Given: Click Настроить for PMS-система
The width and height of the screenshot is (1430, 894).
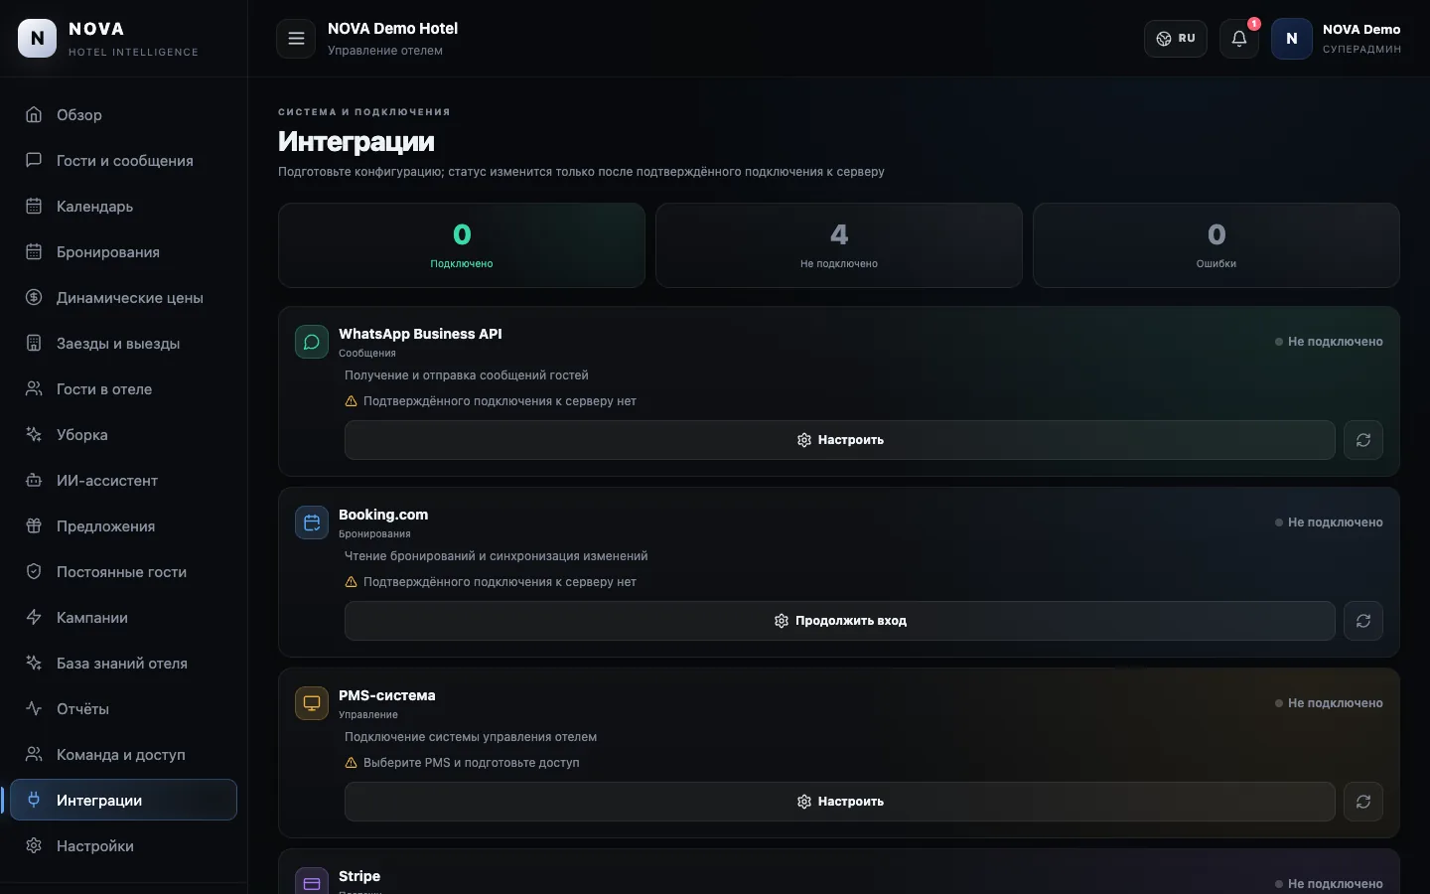Looking at the screenshot, I should (x=839, y=802).
